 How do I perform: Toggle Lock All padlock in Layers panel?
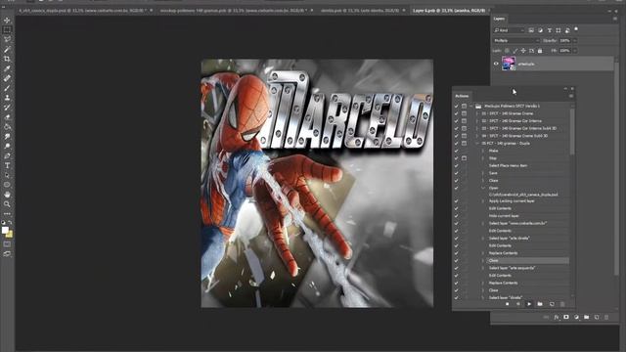pos(540,51)
